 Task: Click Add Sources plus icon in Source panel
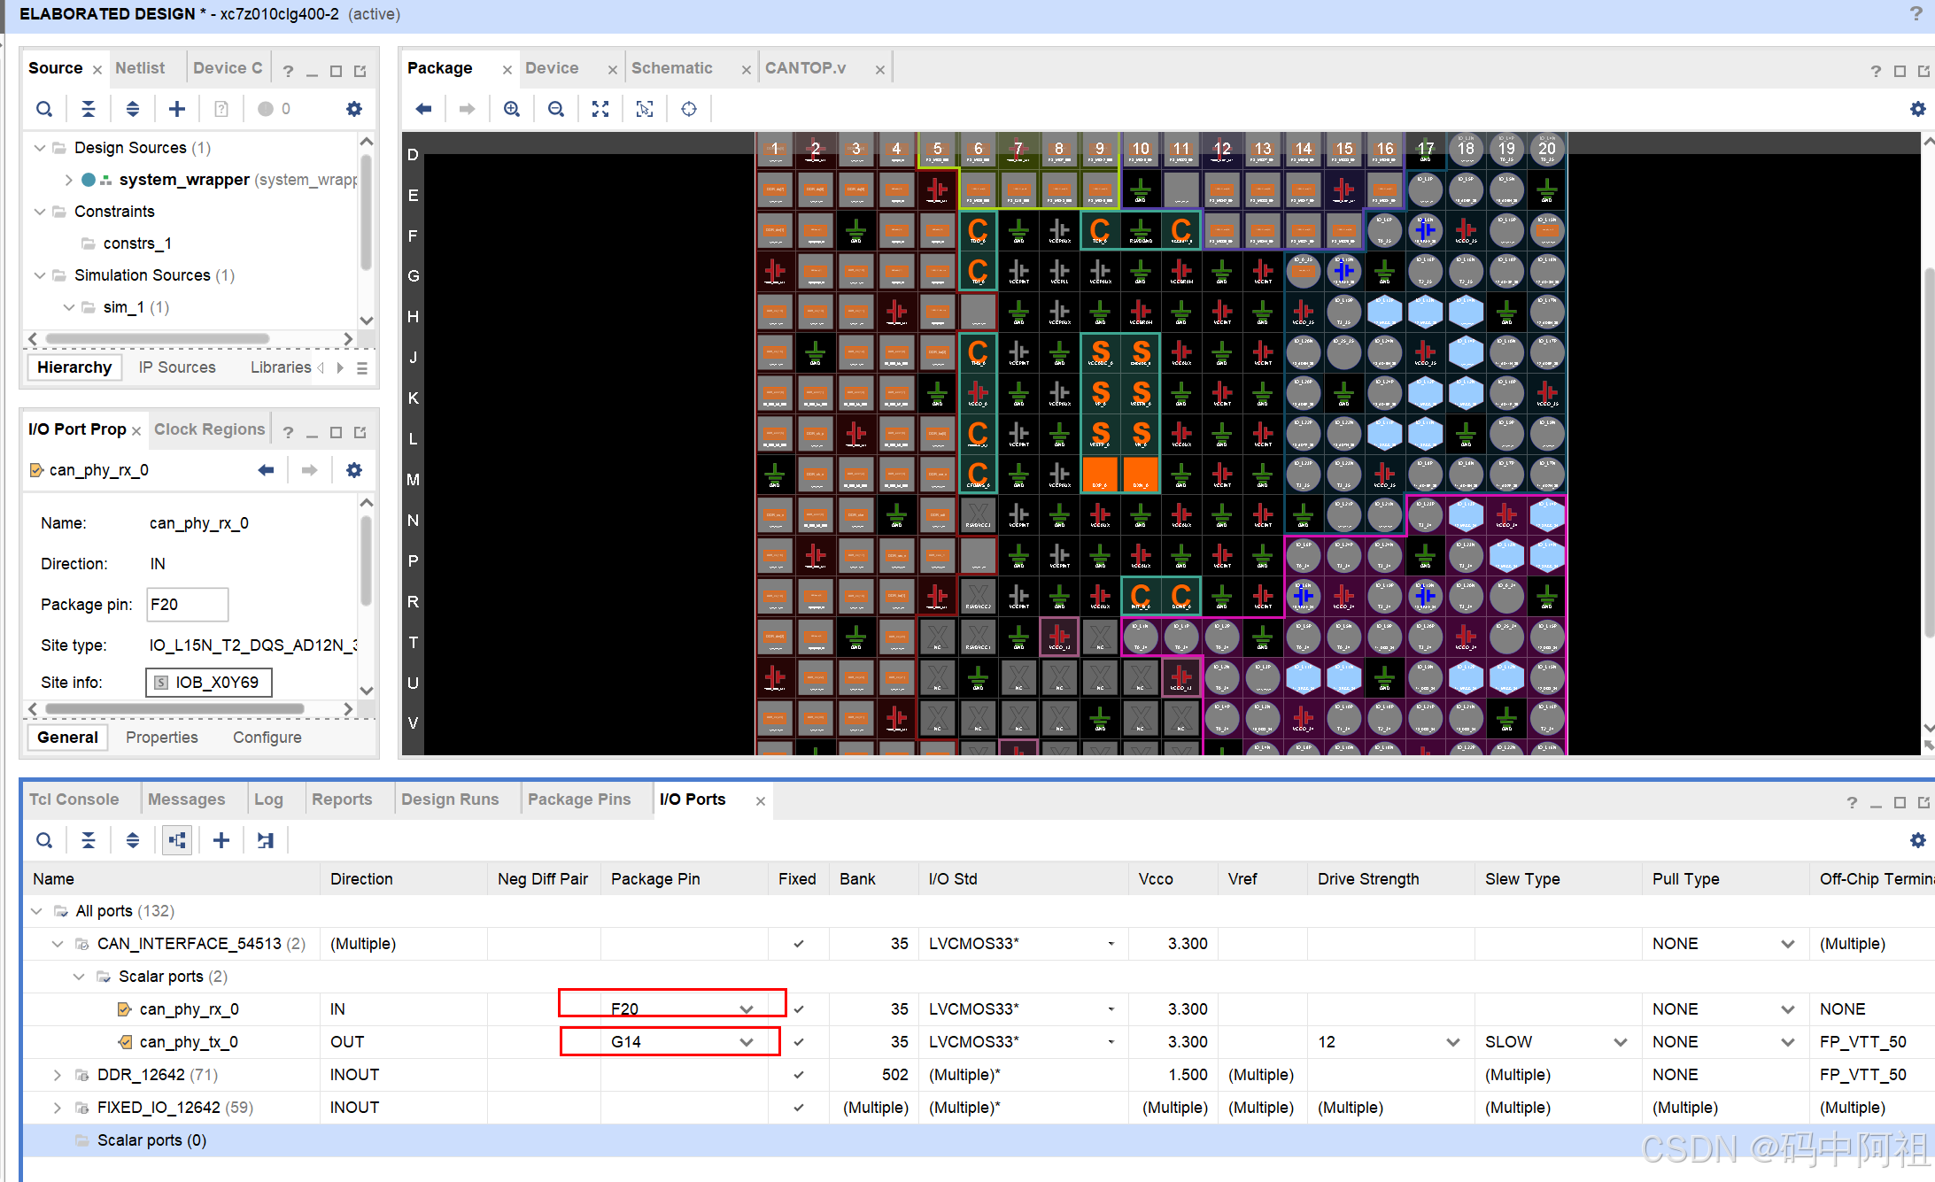[x=177, y=109]
